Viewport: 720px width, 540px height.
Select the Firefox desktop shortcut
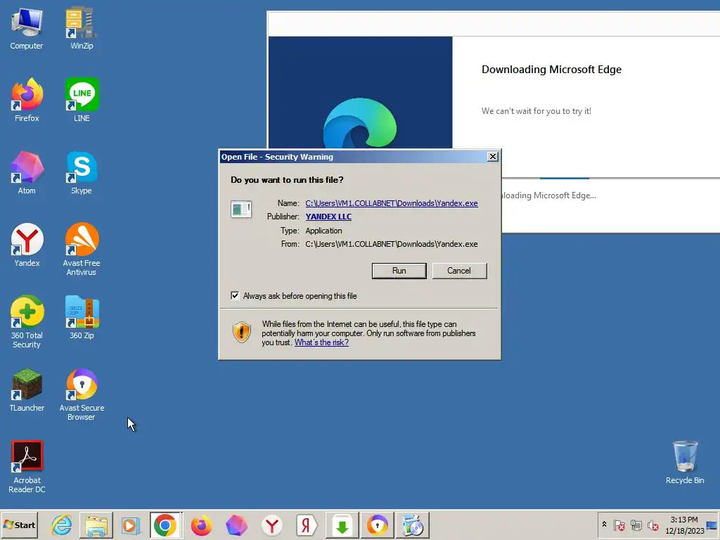tap(27, 101)
